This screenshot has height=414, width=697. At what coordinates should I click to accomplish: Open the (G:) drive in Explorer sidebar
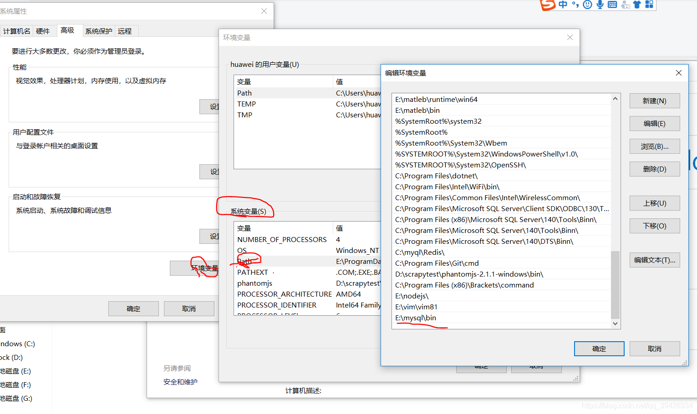[16, 398]
